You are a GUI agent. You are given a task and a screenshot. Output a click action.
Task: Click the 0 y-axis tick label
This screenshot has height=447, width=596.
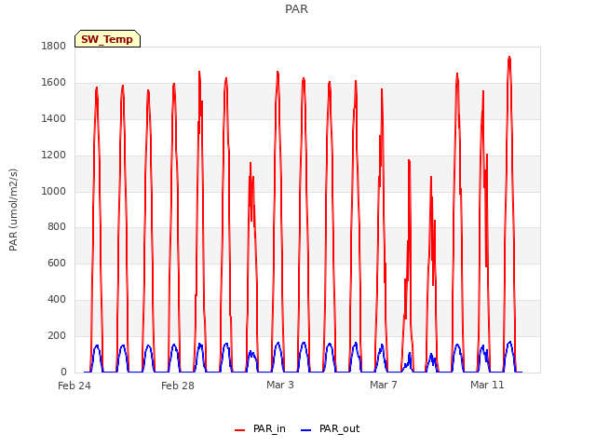(63, 372)
